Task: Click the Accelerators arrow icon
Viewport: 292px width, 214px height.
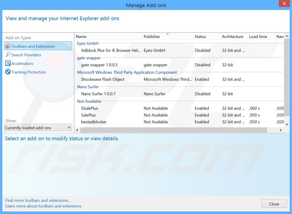Action: [8, 63]
